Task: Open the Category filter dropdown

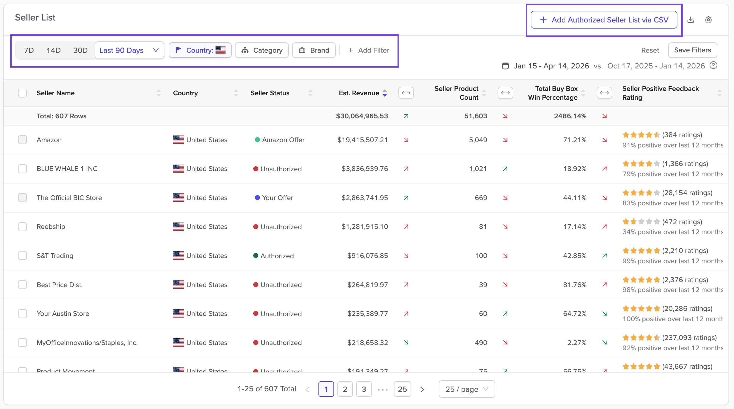Action: click(262, 50)
